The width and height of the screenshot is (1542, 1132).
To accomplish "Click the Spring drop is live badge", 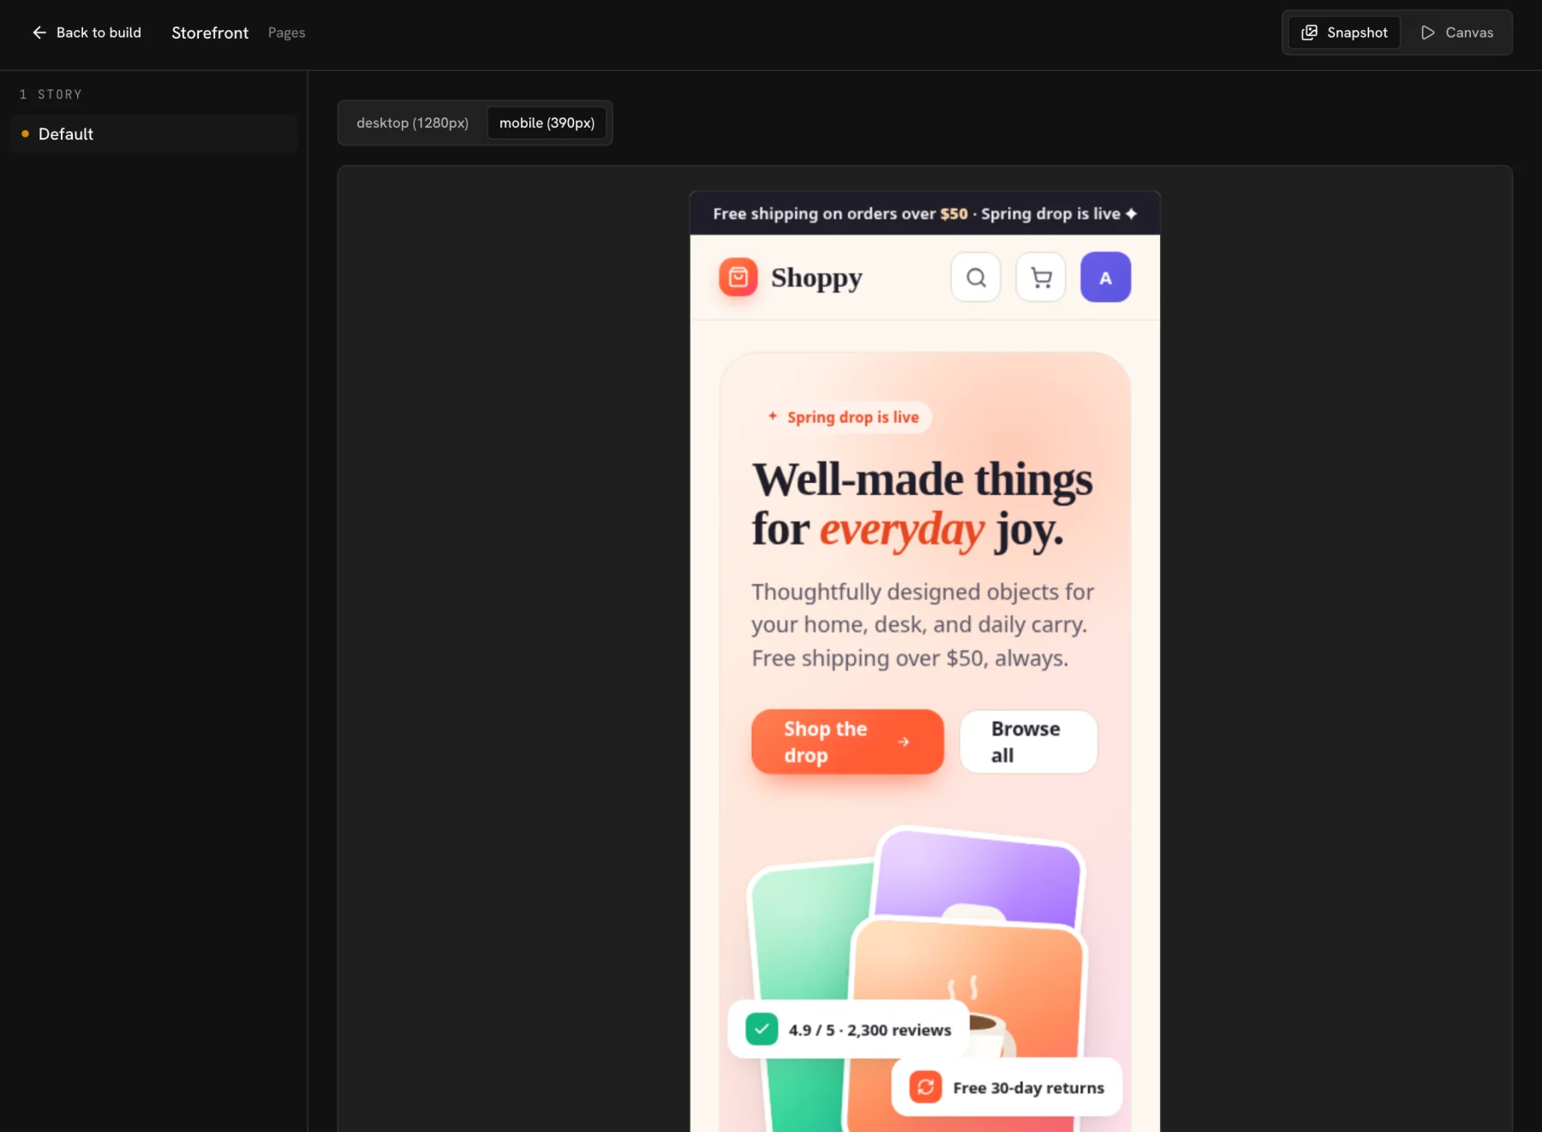I will (x=842, y=417).
